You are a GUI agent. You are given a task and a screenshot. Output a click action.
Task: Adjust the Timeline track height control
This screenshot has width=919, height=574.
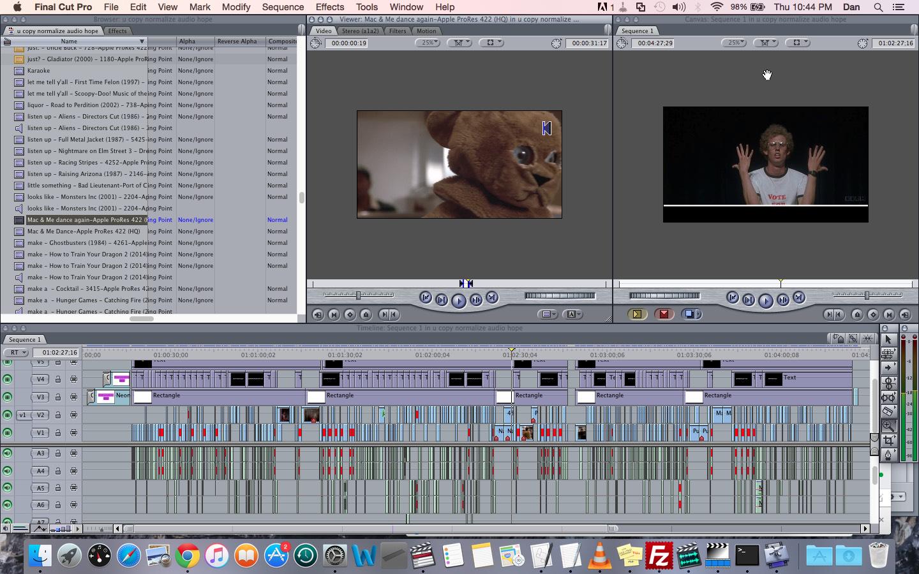pyautogui.click(x=61, y=528)
